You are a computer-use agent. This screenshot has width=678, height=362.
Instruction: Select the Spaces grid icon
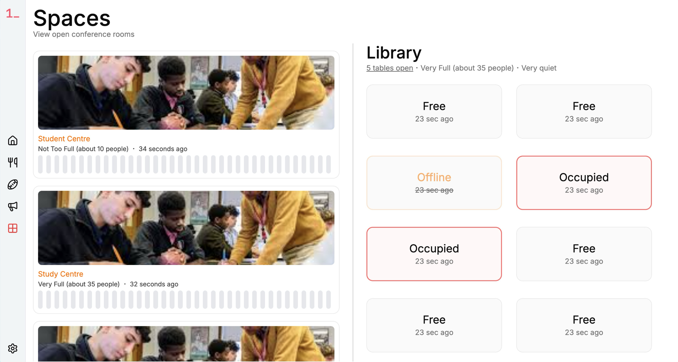(13, 228)
